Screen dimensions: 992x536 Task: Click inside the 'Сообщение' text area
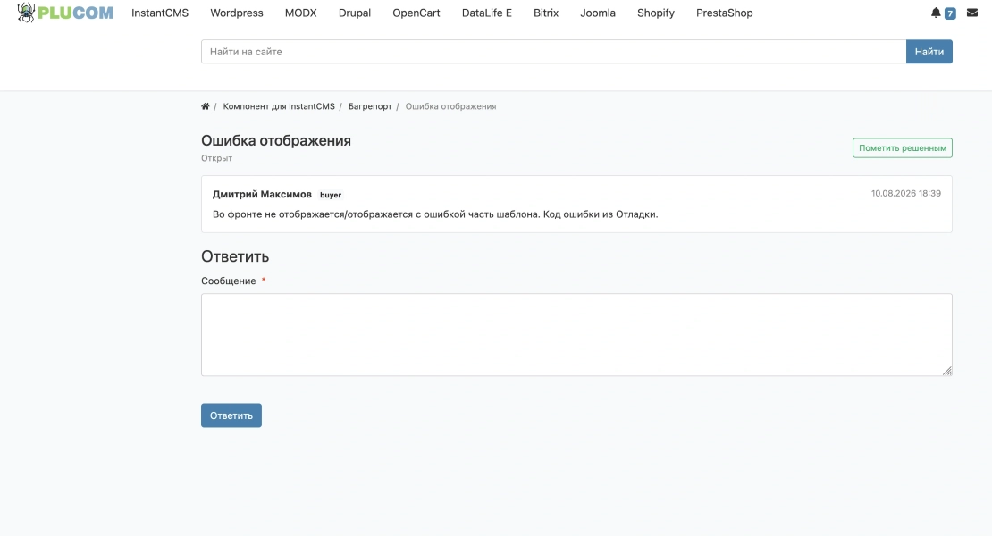tap(576, 334)
